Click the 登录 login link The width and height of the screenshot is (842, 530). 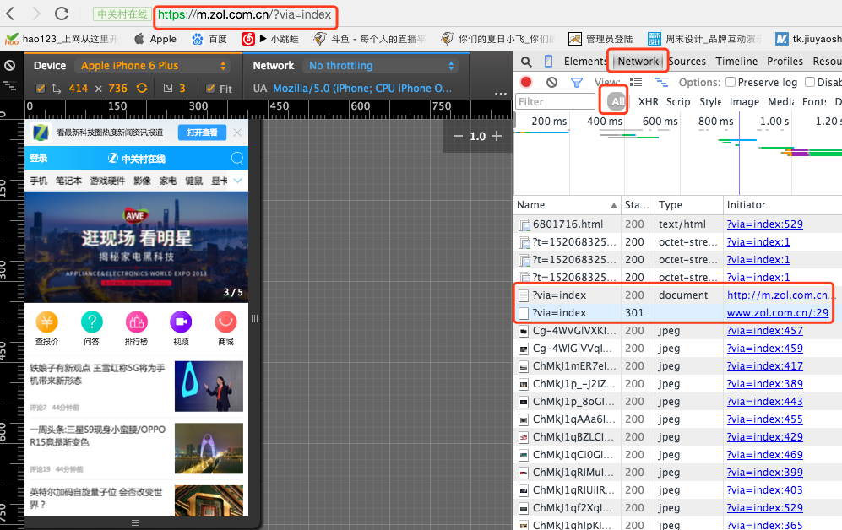click(x=39, y=159)
